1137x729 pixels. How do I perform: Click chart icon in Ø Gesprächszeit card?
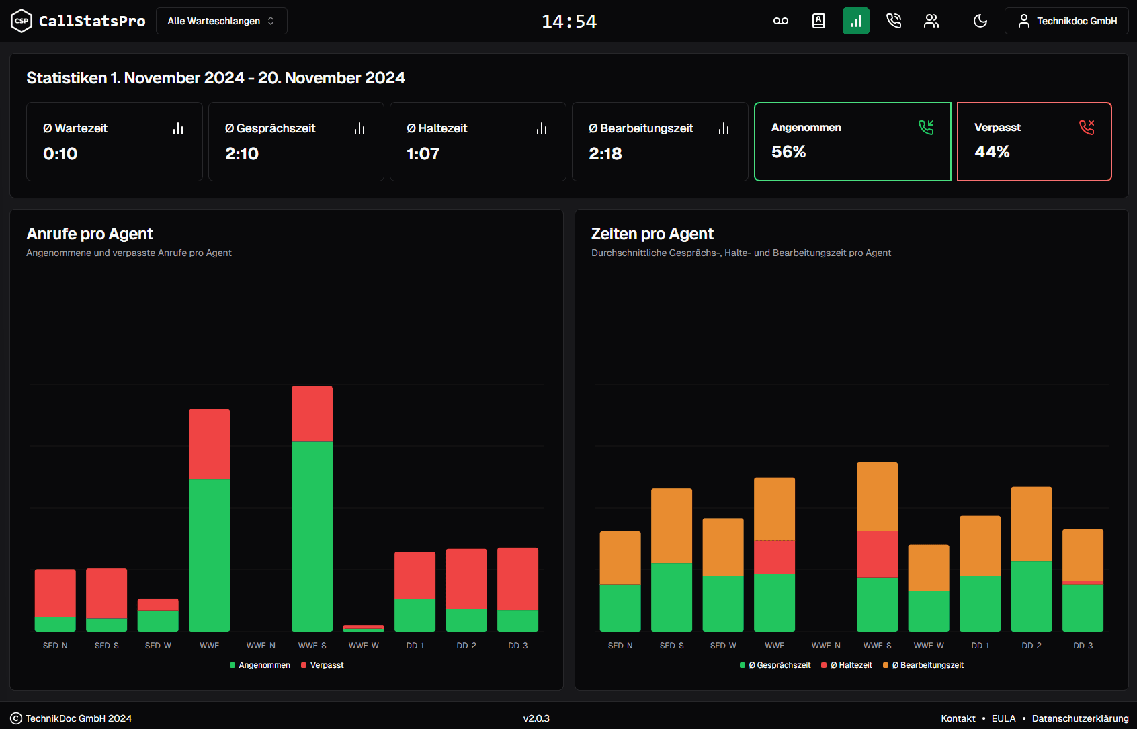point(360,128)
